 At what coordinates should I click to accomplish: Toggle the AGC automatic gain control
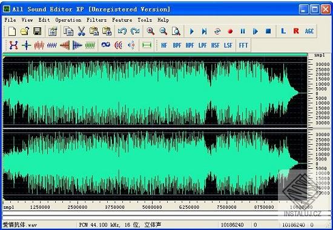point(309,31)
